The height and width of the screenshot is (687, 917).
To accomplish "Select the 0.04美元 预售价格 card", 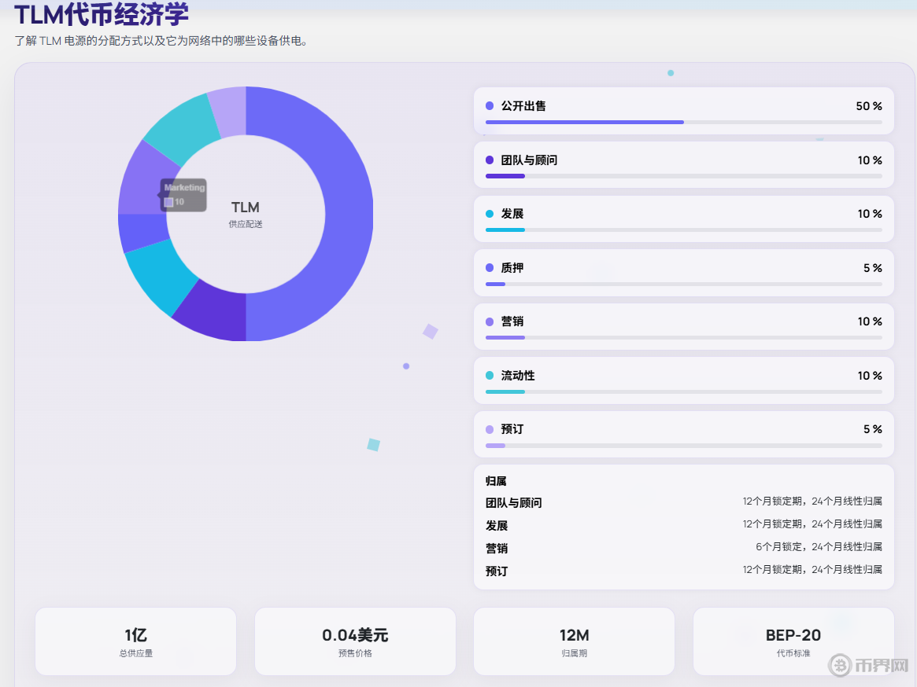I will [354, 641].
